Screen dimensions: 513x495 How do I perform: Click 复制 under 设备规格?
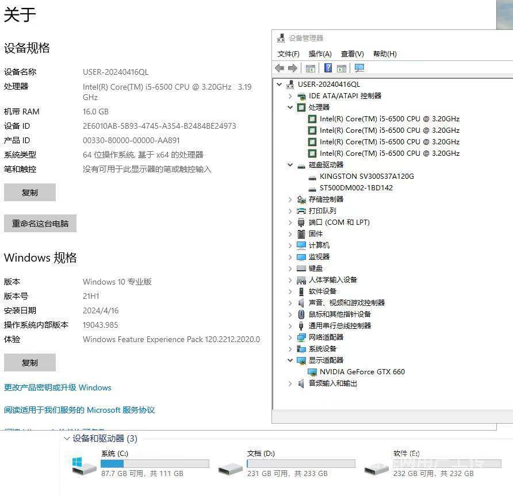[x=30, y=193]
